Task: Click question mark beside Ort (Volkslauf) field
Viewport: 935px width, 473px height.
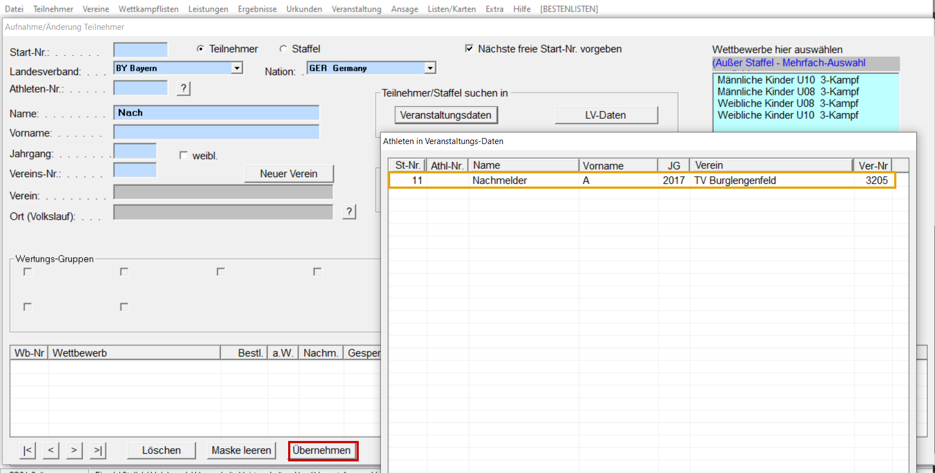Action: tap(349, 211)
